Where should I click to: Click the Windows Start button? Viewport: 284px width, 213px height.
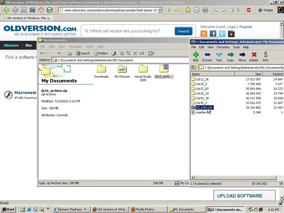click(8, 209)
